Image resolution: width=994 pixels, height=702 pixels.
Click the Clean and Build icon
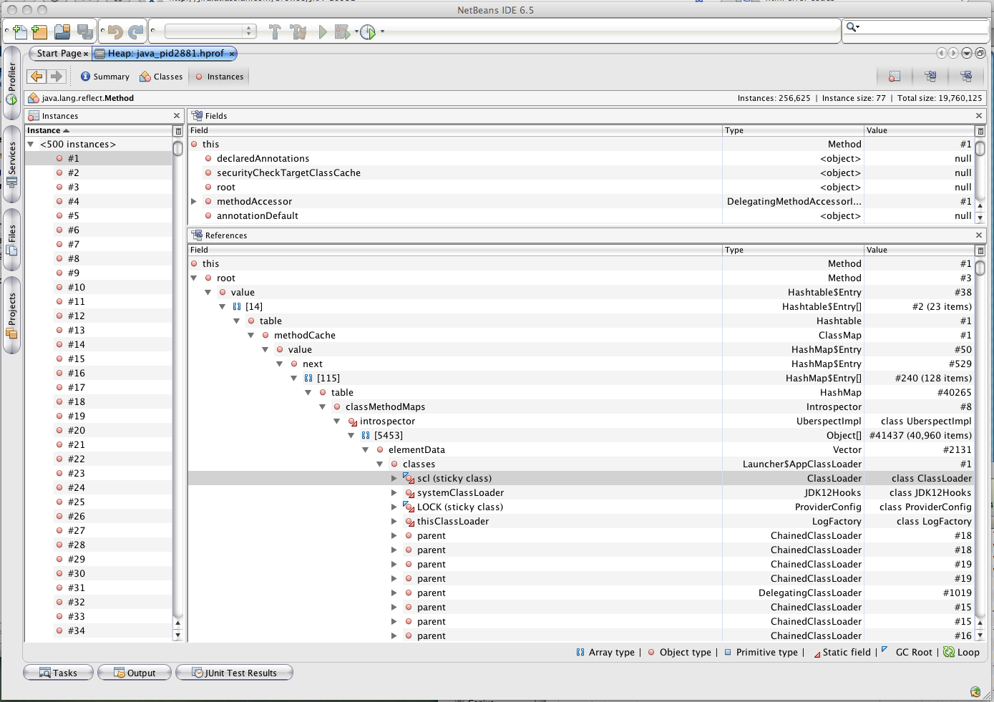298,31
